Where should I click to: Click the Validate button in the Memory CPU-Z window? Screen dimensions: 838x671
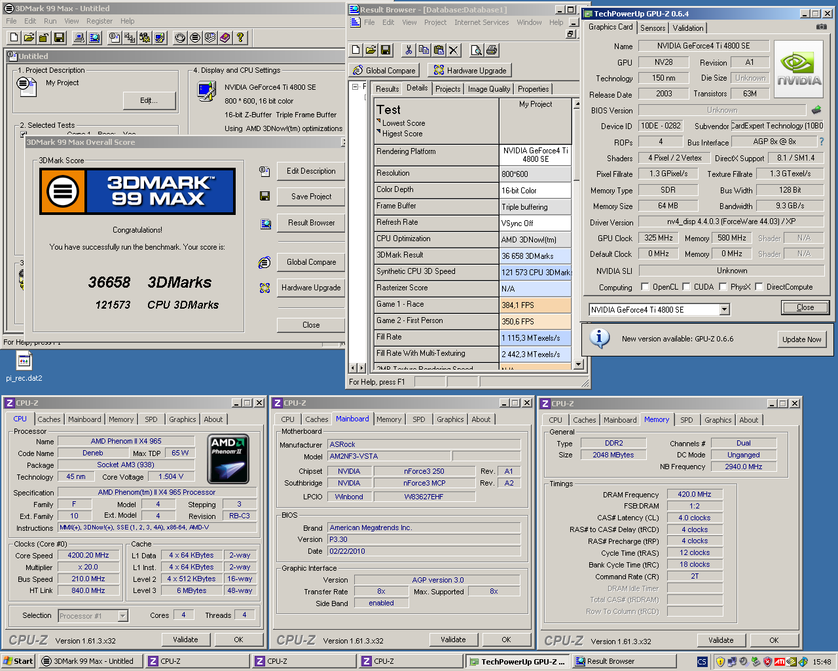click(721, 640)
